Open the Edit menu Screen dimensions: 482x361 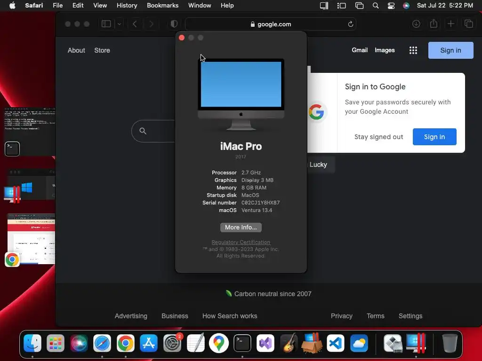(78, 6)
